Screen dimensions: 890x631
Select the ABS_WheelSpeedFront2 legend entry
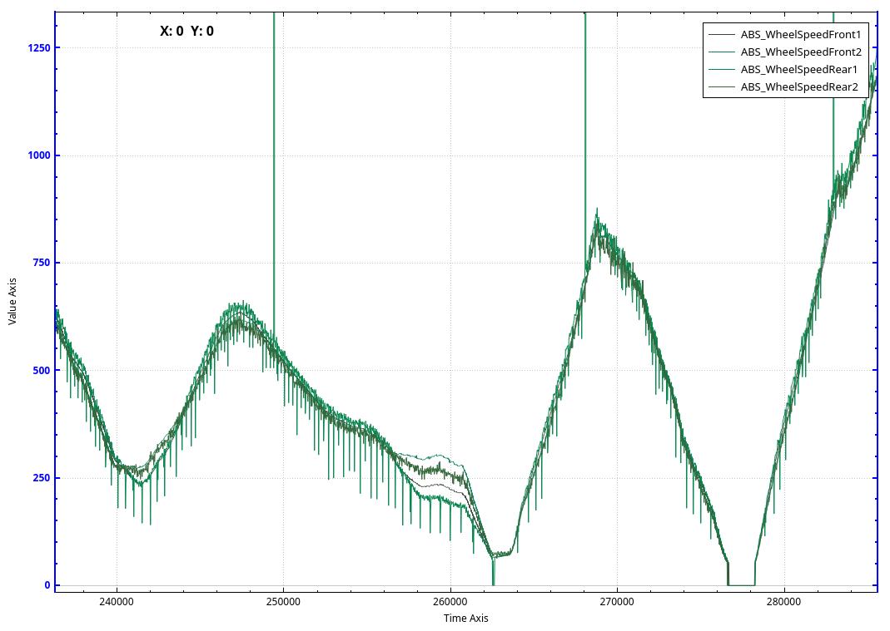[x=800, y=52]
